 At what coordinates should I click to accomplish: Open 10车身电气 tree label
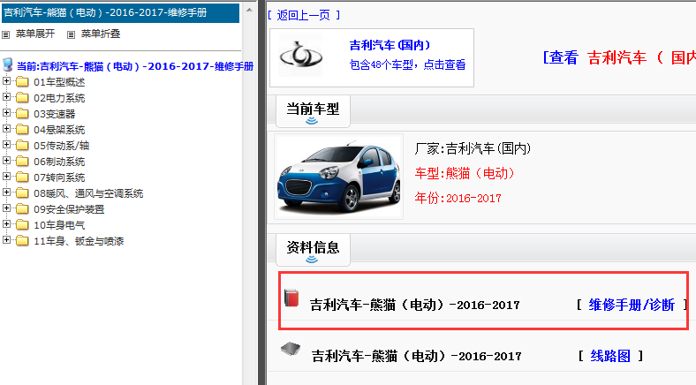[59, 226]
